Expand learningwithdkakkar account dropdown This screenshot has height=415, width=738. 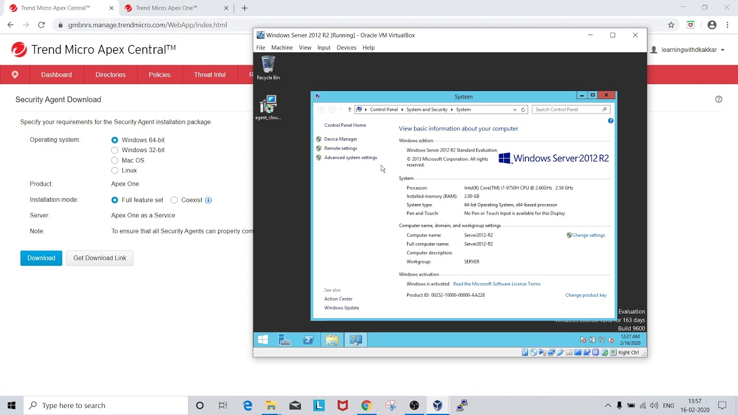click(x=722, y=50)
